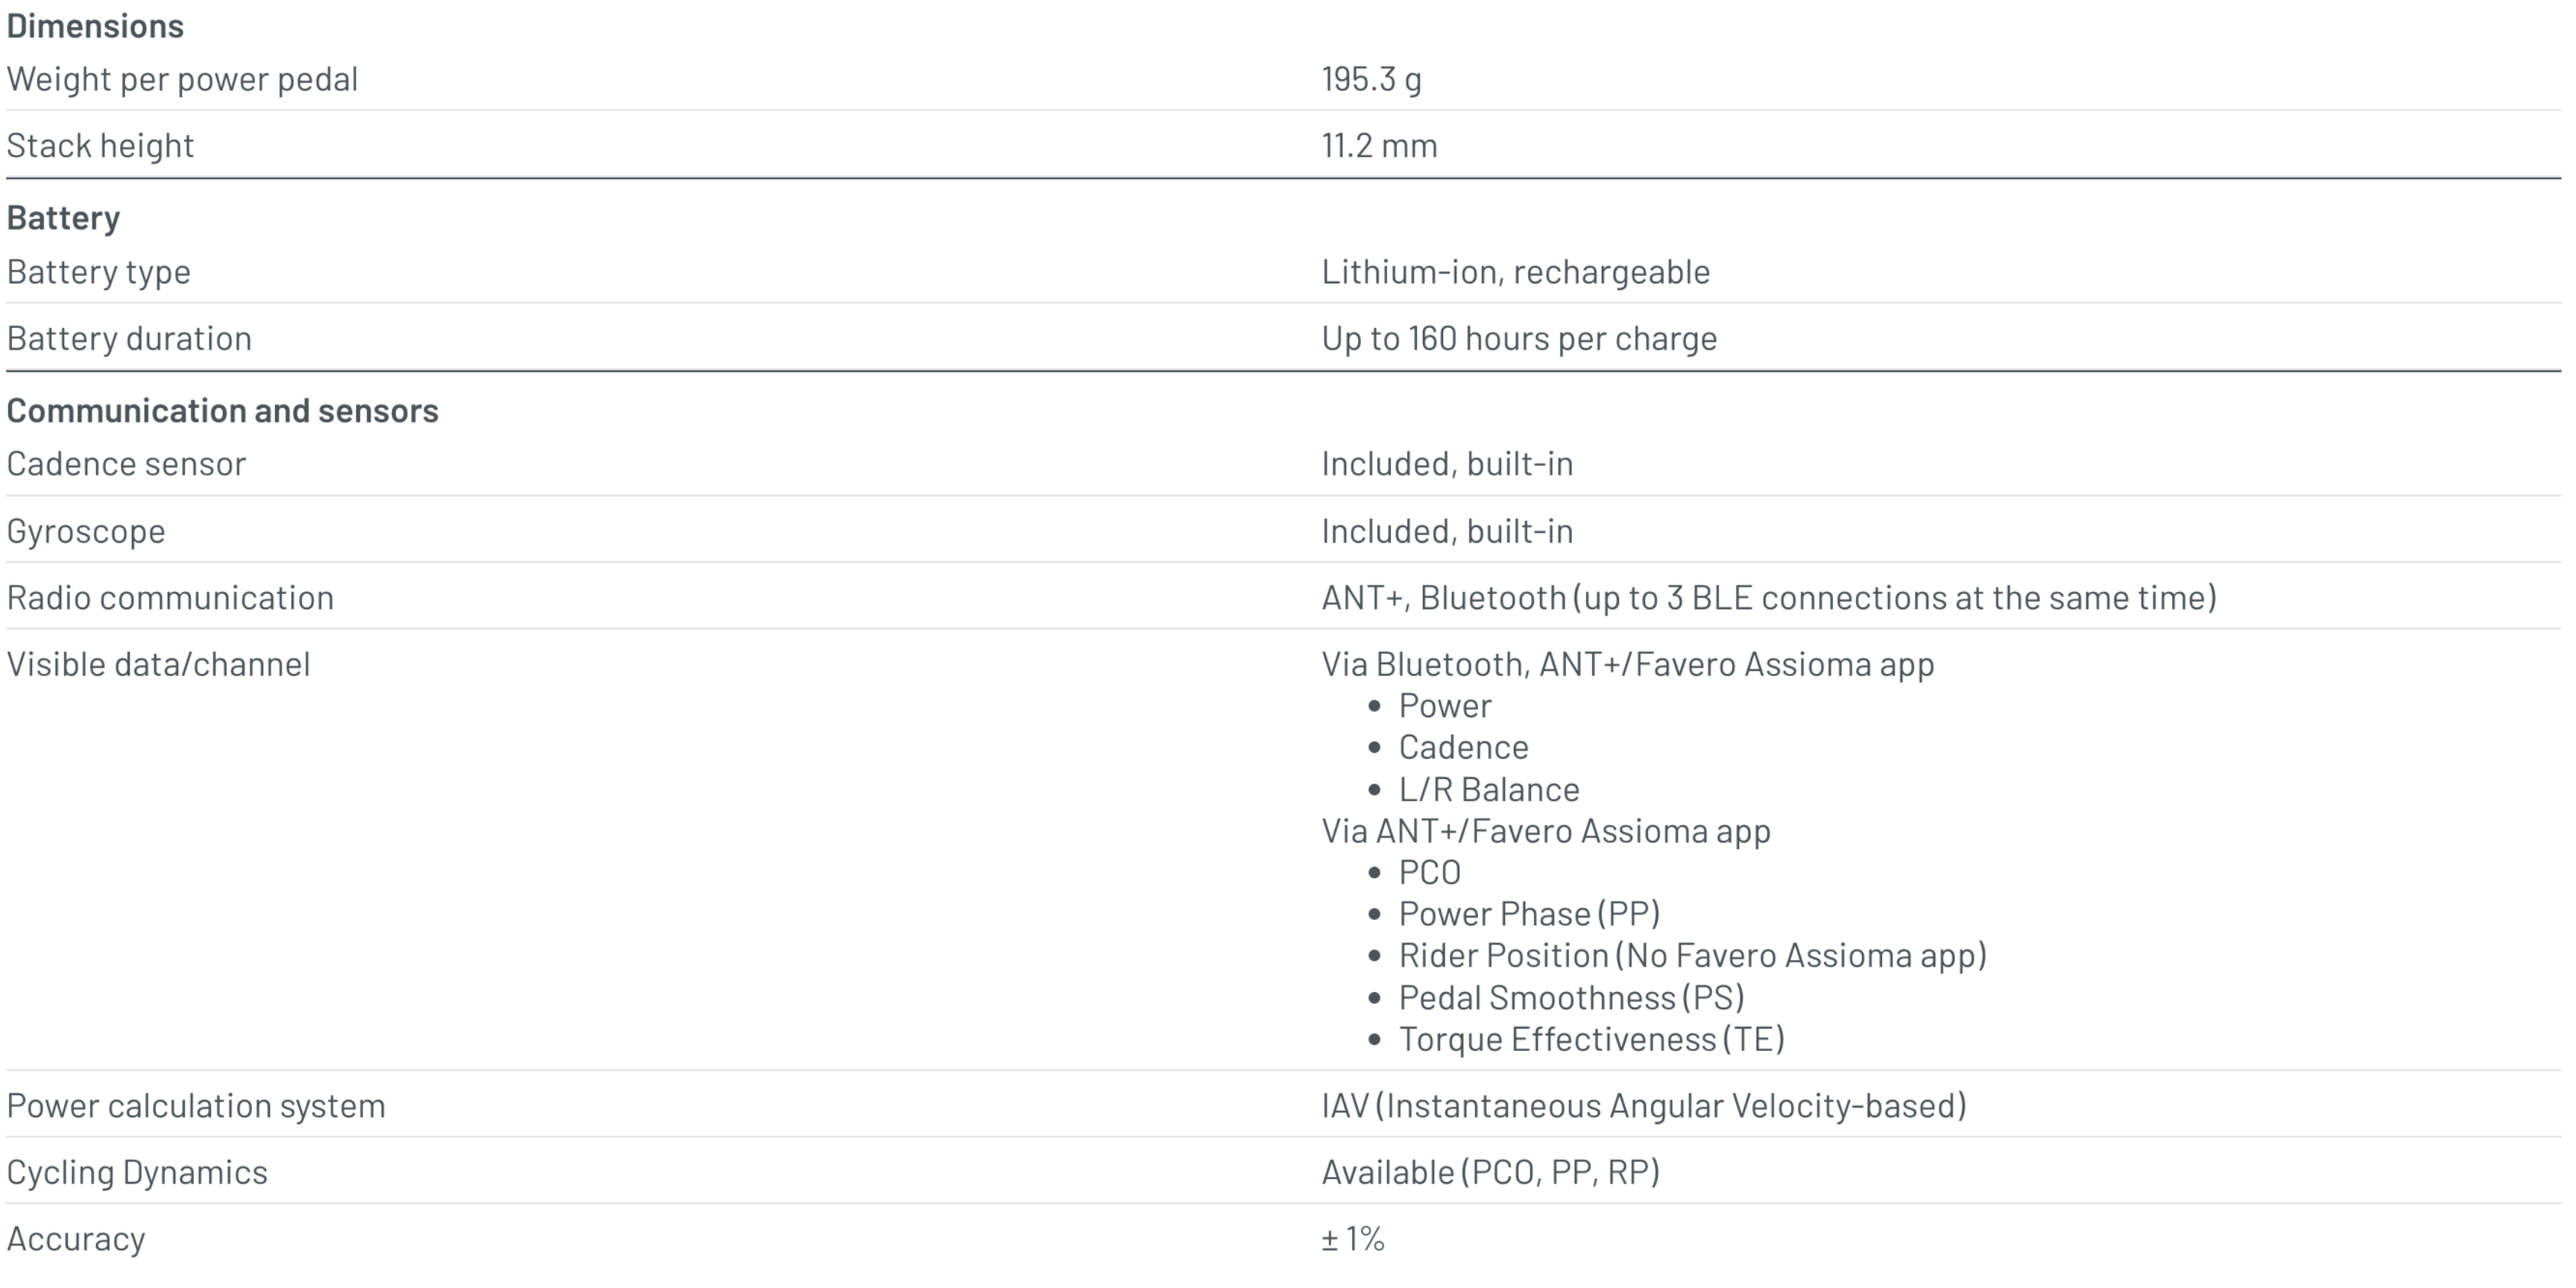
Task: Click the ANT+, Bluetooth radio communication value
Action: tap(1768, 598)
